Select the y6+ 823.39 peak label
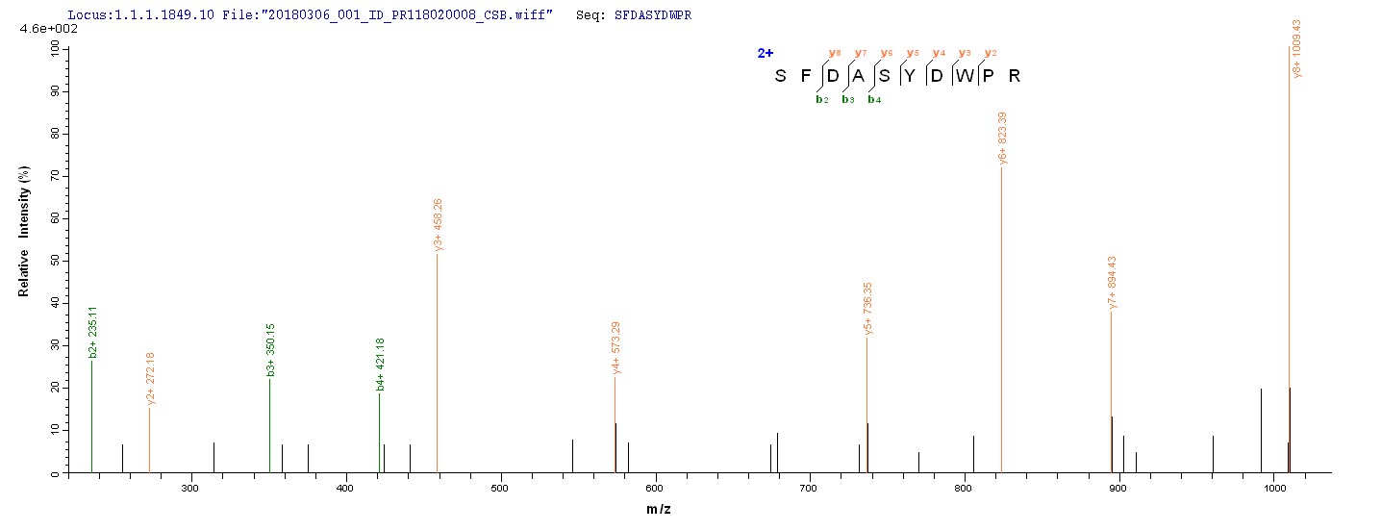Image resolution: width=1381 pixels, height=530 pixels. pos(1003,139)
